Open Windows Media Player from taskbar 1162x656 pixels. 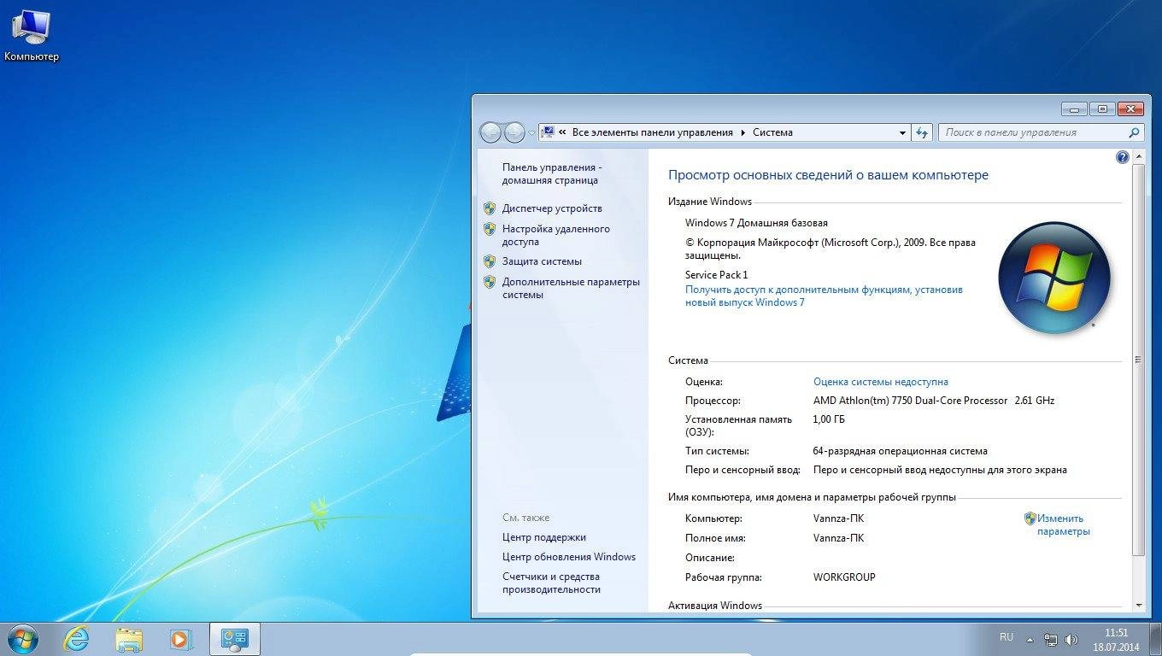[180, 639]
